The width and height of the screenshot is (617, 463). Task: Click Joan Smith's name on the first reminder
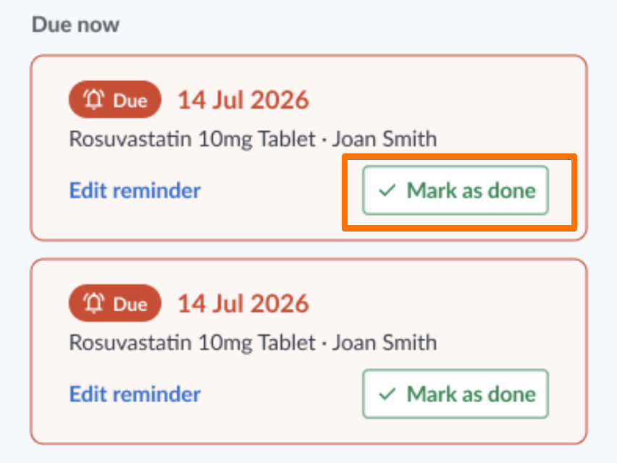(385, 139)
